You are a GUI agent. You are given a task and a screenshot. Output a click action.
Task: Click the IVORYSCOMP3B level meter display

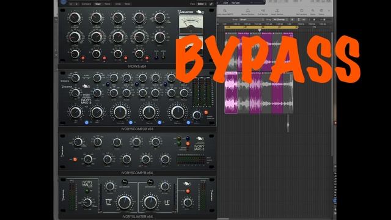tap(203, 92)
